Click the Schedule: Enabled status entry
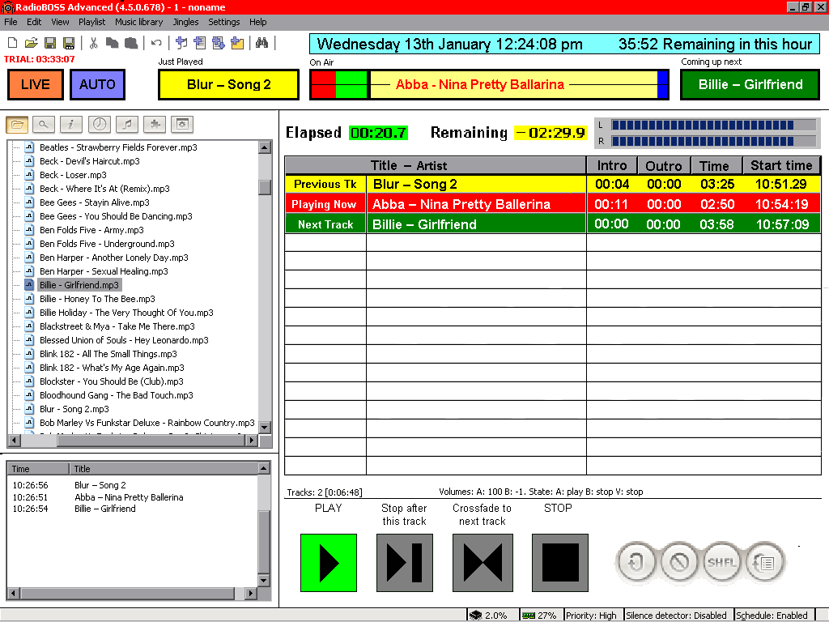The width and height of the screenshot is (829, 622). point(772,616)
